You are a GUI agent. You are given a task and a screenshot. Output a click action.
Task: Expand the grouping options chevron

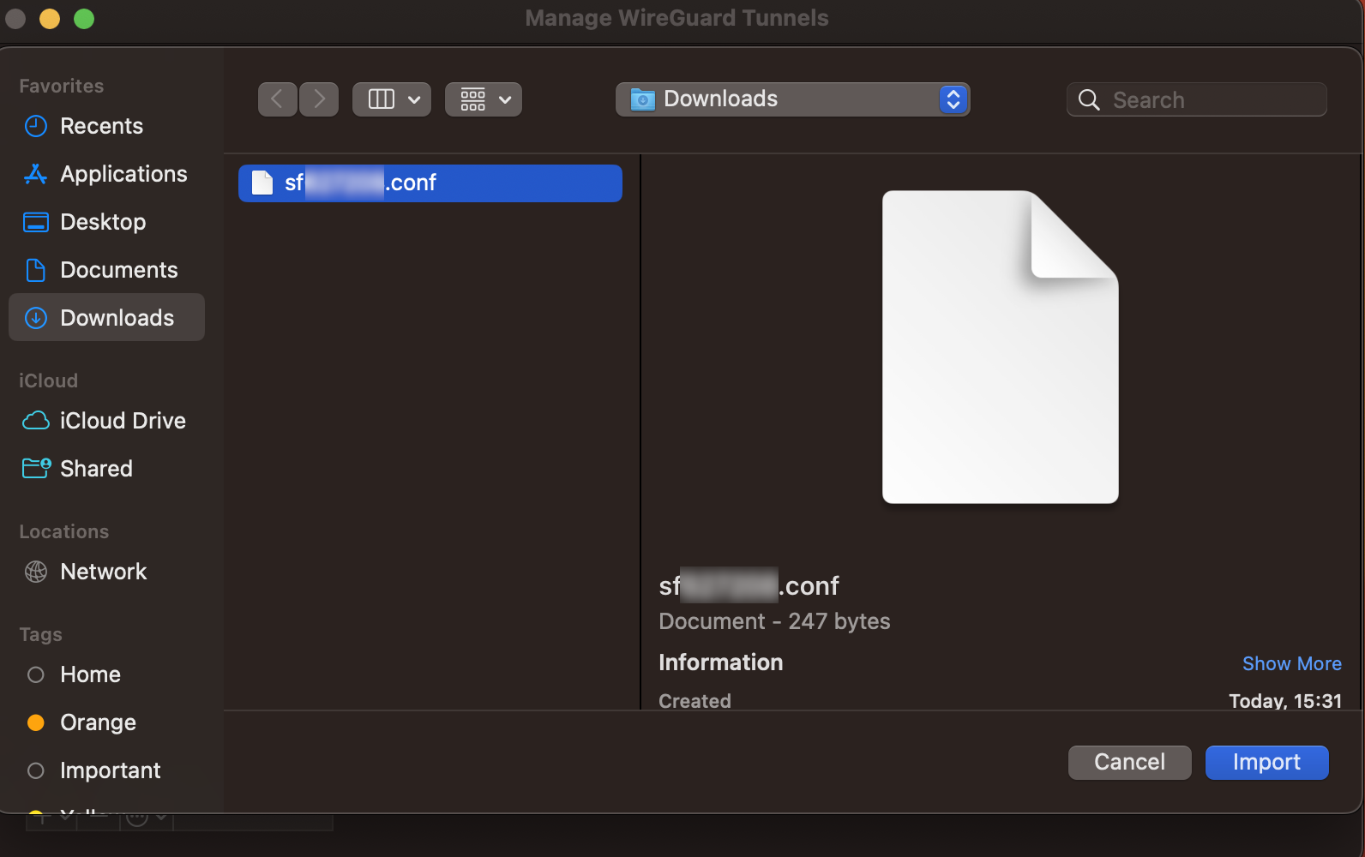[506, 99]
